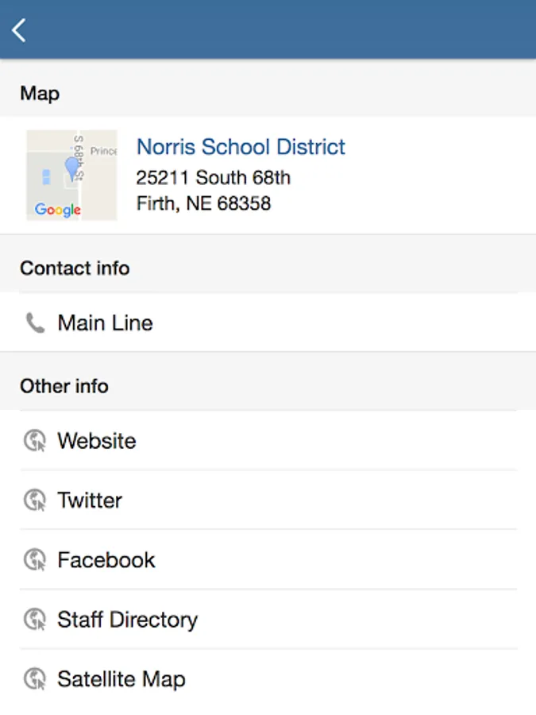The width and height of the screenshot is (536, 715).
Task: Click the globe icon next to Twitter
Action: coord(35,500)
